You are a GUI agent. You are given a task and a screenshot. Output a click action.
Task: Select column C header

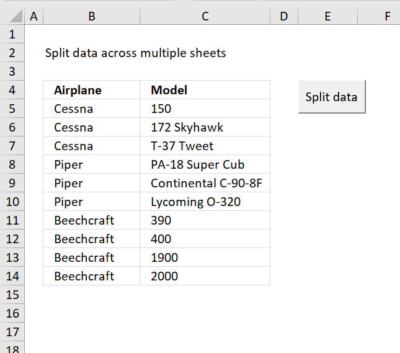click(x=205, y=16)
